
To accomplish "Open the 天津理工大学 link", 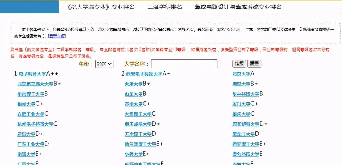I will click(x=138, y=134).
